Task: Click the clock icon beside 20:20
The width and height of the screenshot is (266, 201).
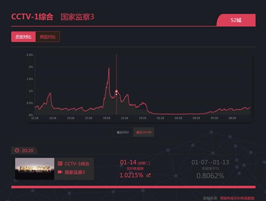Action: pos(17,150)
